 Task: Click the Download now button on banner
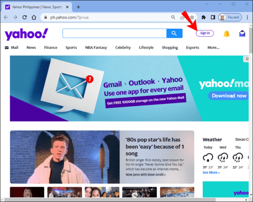click(x=229, y=96)
